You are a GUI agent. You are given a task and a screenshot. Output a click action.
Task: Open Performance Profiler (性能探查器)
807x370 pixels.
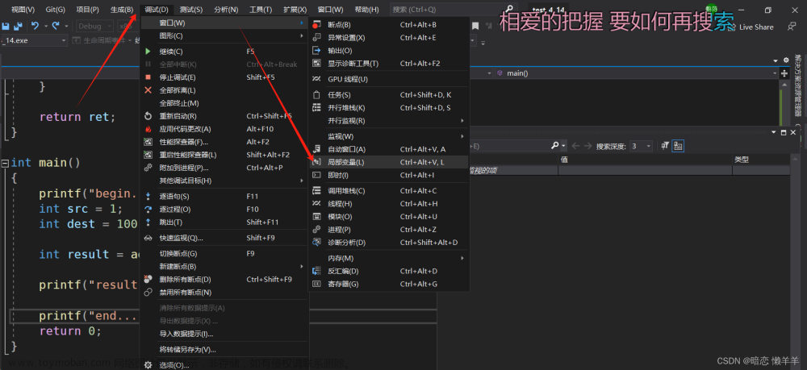coord(225,142)
